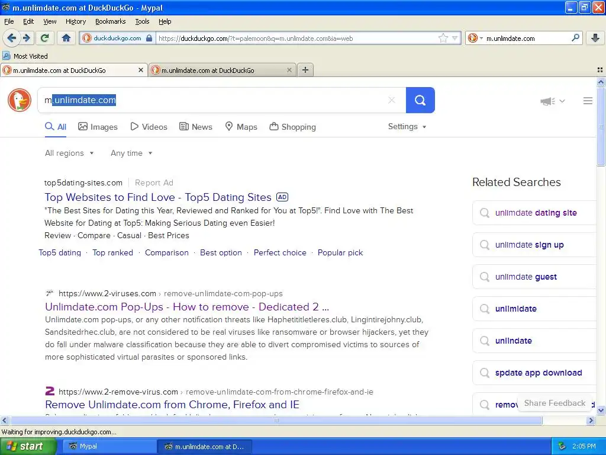Viewport: 606px width, 455px height.
Task: Click the DuckDuckGo logo on page
Action: pos(20,100)
